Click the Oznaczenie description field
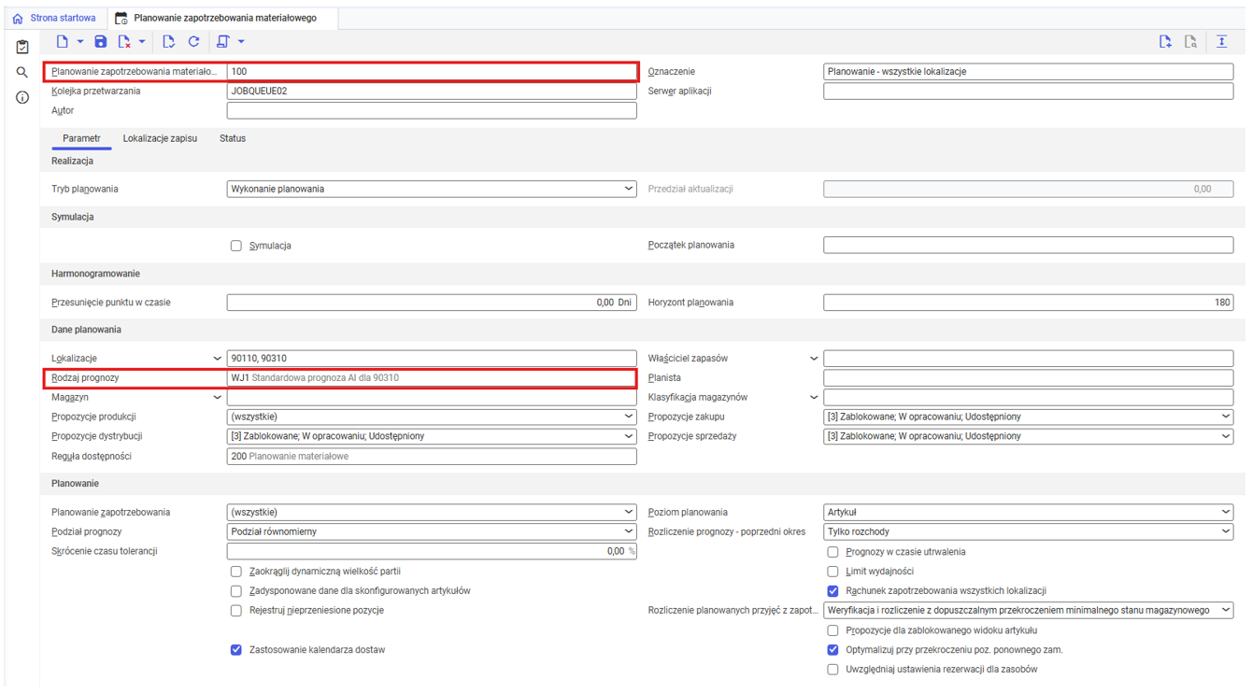 coord(1028,71)
